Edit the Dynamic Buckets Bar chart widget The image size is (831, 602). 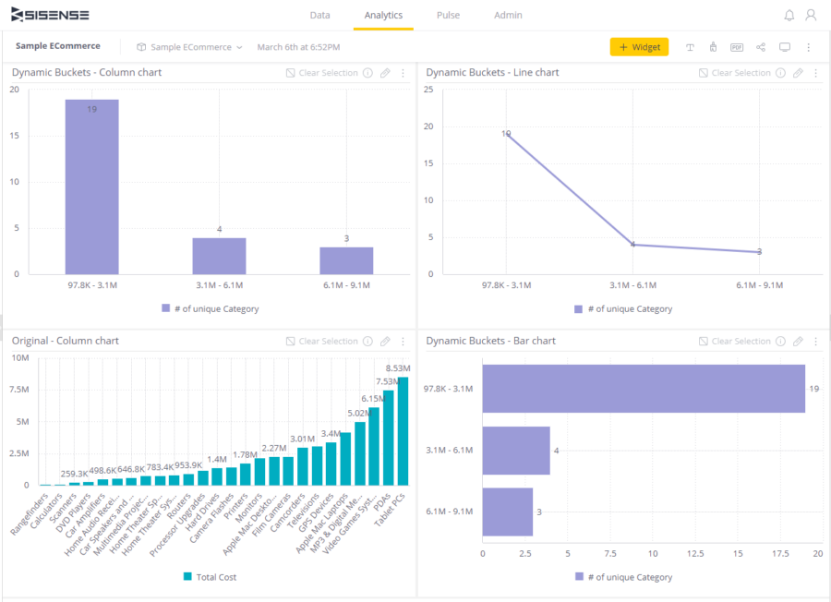(798, 342)
